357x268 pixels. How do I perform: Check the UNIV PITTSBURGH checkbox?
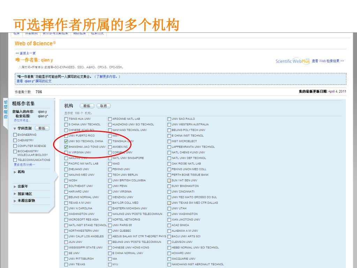pos(66,259)
